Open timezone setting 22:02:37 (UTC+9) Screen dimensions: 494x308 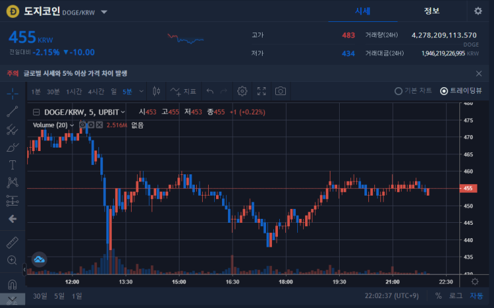click(x=392, y=296)
